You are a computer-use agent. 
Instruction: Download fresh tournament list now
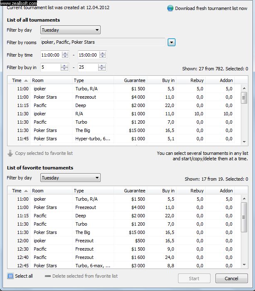211,8
